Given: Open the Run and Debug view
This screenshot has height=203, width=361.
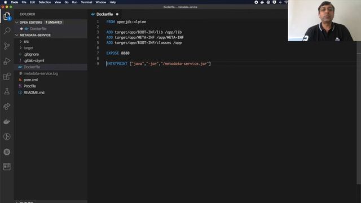Looking at the screenshot, I should click(x=7, y=61).
